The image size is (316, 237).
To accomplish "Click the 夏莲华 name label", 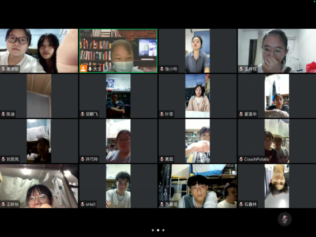I will 250,114.
